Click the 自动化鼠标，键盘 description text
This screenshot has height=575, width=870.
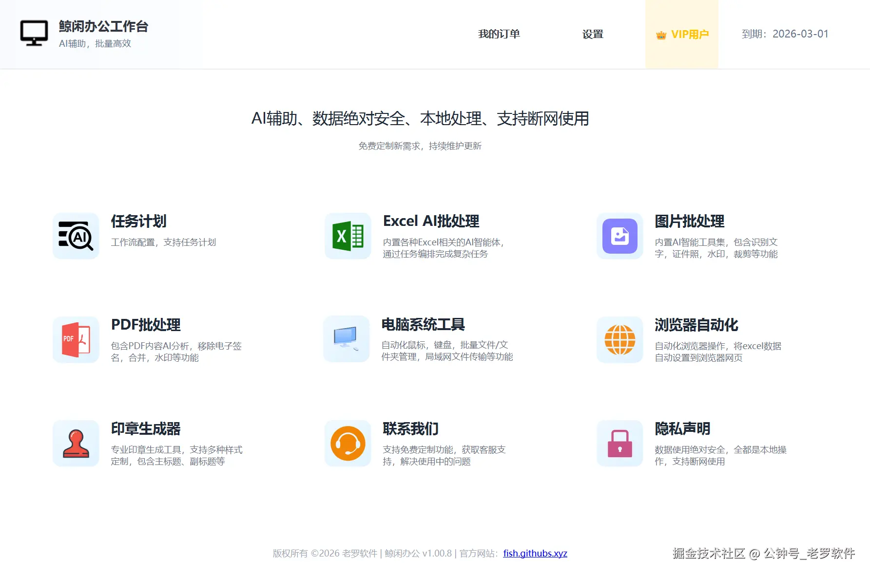(447, 351)
